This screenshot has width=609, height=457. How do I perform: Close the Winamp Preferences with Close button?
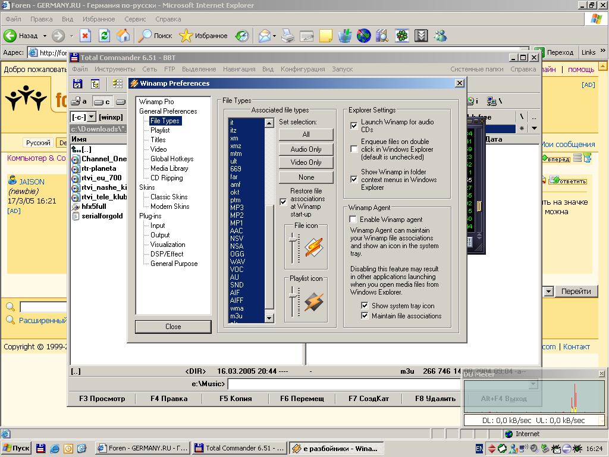pos(173,327)
